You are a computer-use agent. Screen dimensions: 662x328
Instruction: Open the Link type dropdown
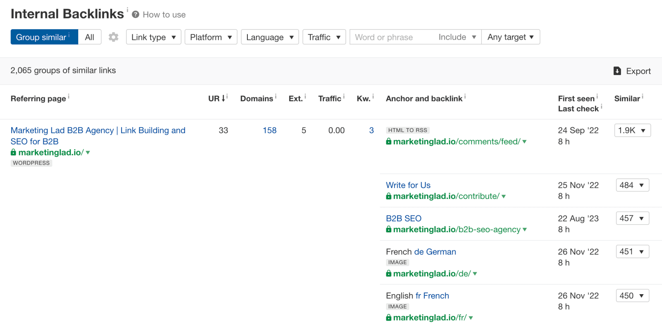pyautogui.click(x=154, y=37)
